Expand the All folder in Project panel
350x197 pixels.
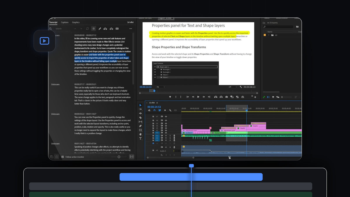click(x=268, y=35)
